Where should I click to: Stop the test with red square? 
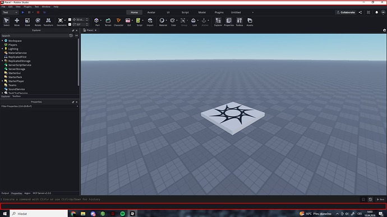(38, 12)
